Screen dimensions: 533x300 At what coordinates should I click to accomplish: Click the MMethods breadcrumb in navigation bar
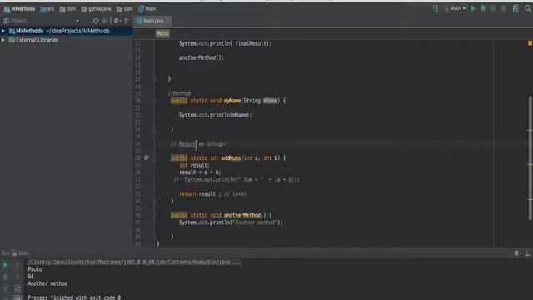pos(19,9)
